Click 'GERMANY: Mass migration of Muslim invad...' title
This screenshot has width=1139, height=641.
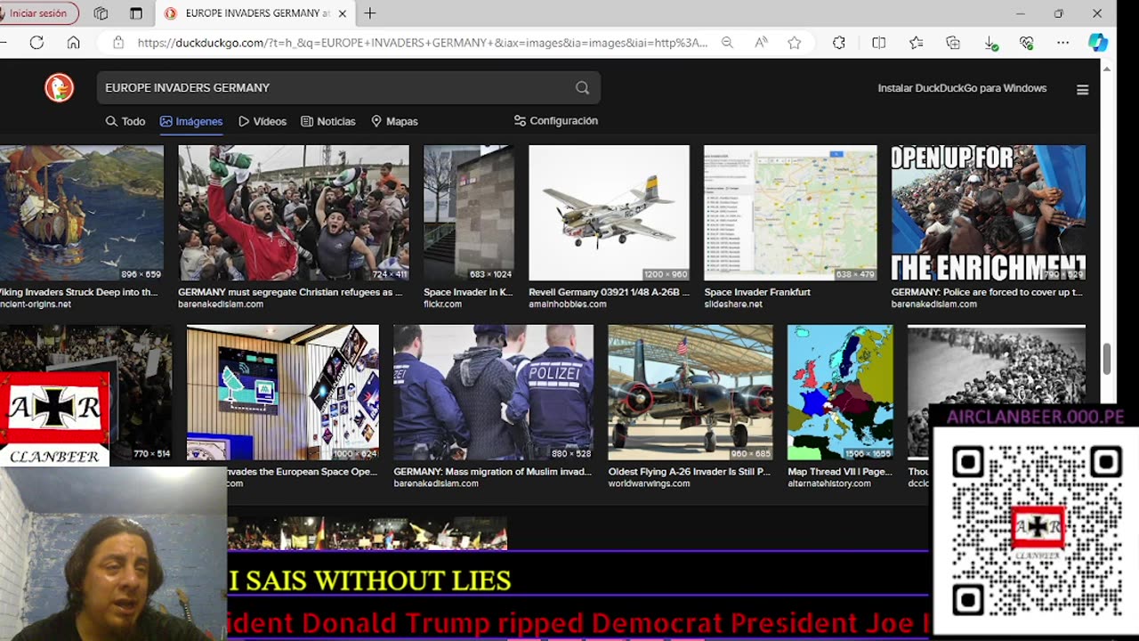click(x=492, y=472)
